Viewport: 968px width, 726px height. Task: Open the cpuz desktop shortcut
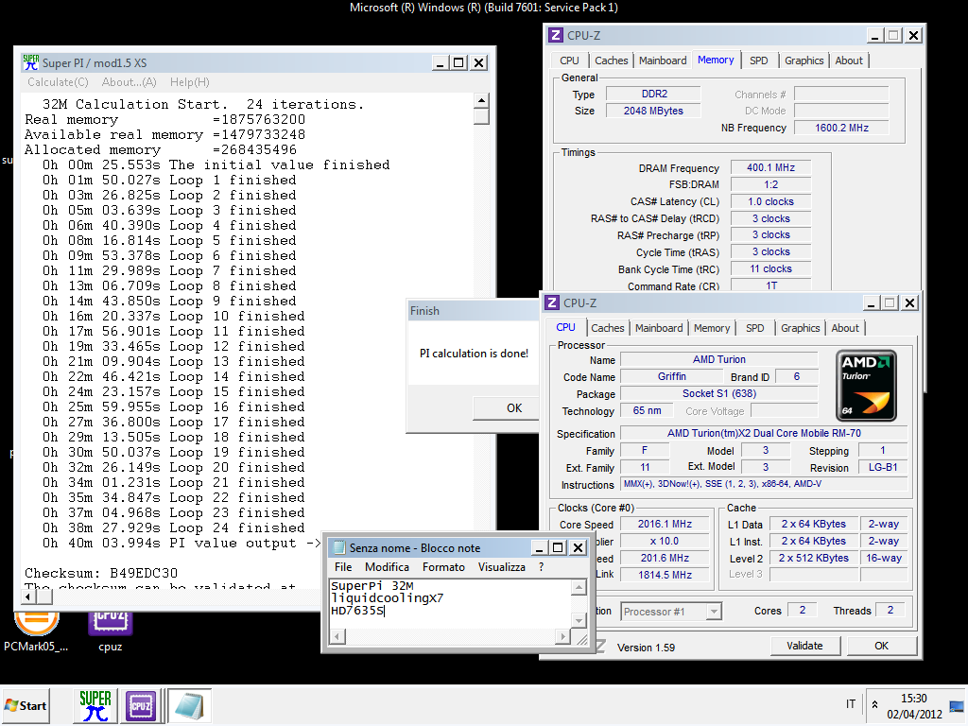(x=110, y=631)
